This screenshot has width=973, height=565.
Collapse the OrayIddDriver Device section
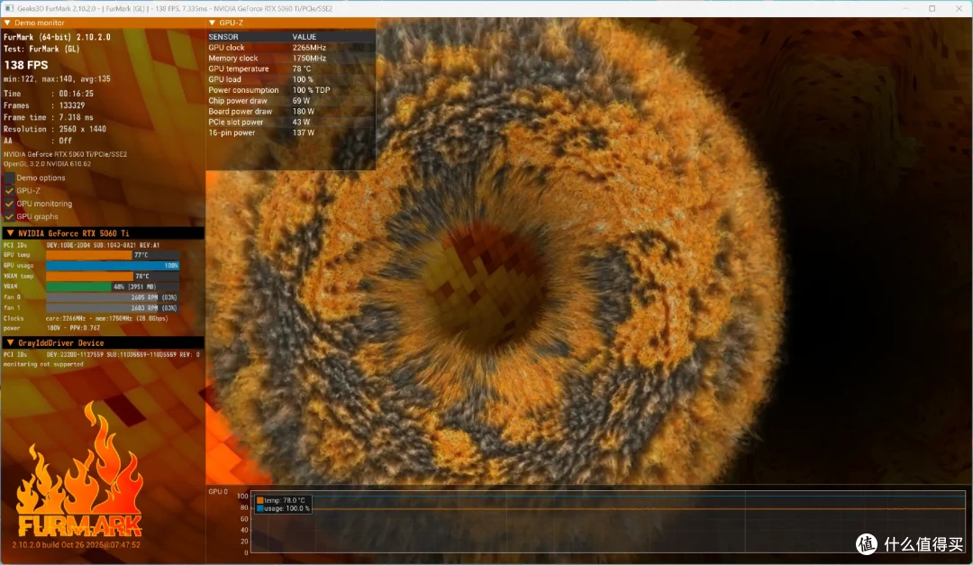[10, 342]
